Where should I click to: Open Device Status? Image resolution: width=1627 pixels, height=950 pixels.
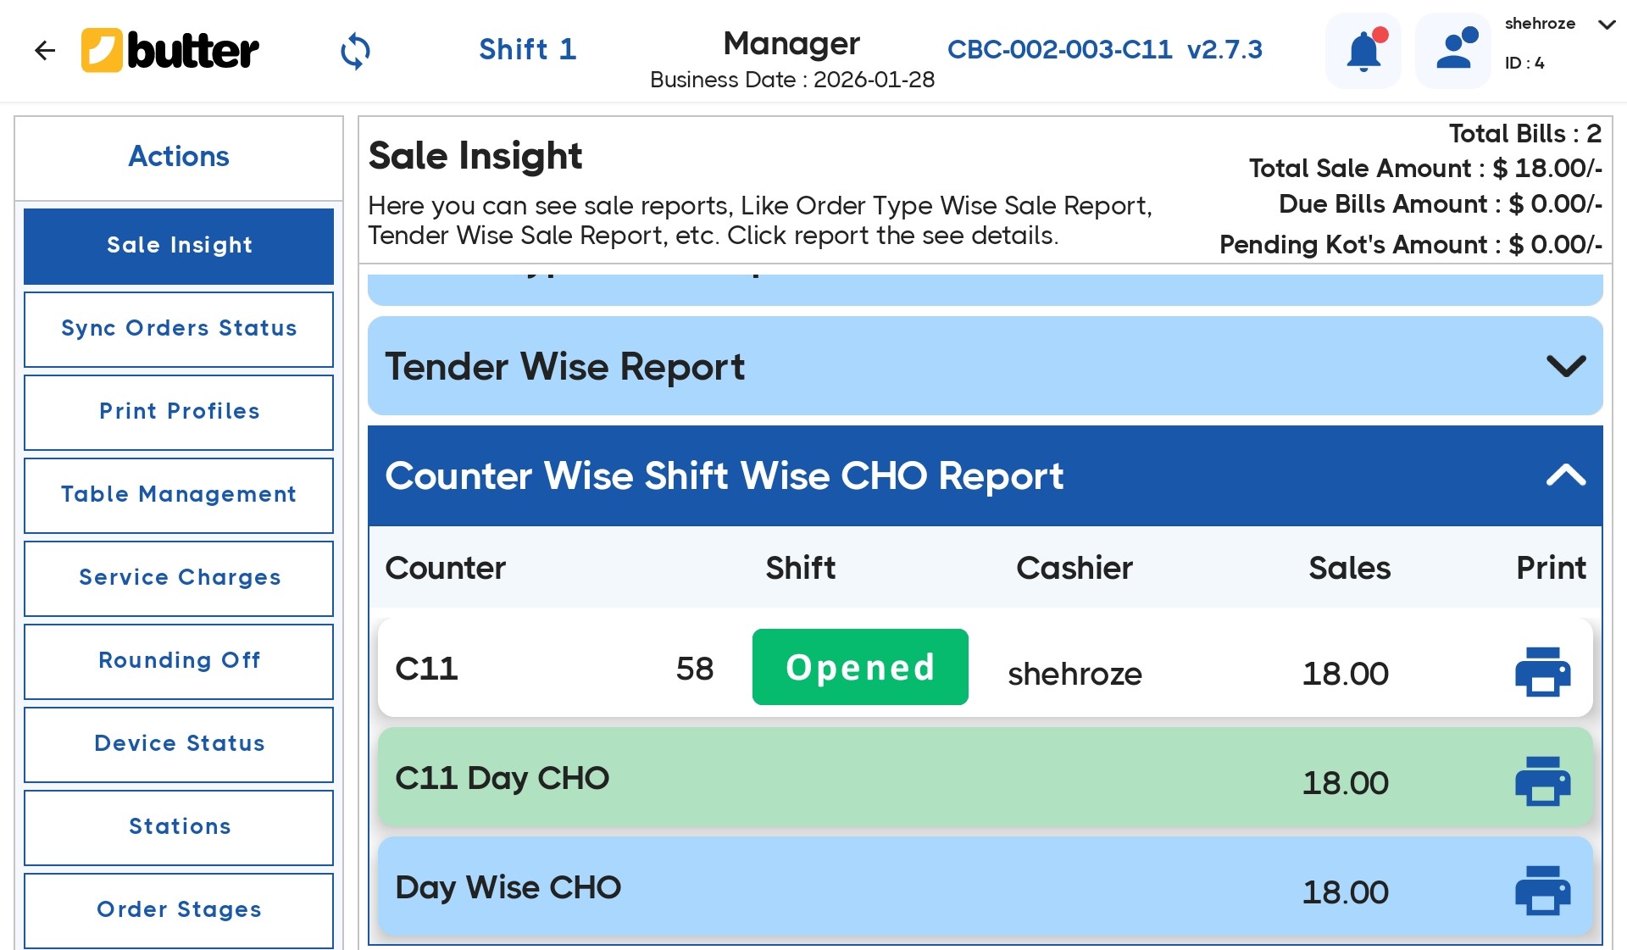(179, 743)
